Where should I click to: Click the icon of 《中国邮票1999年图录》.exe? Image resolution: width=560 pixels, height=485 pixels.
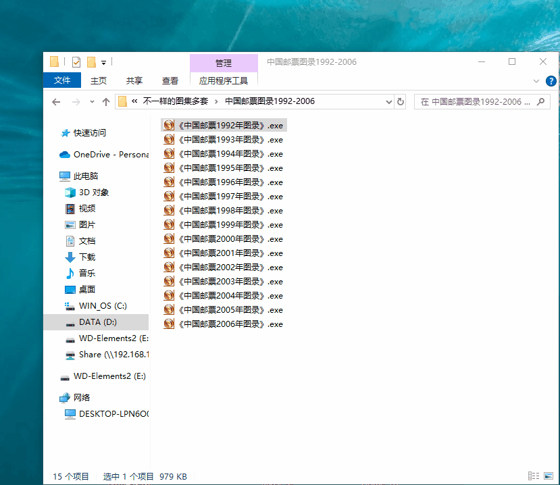[169, 225]
